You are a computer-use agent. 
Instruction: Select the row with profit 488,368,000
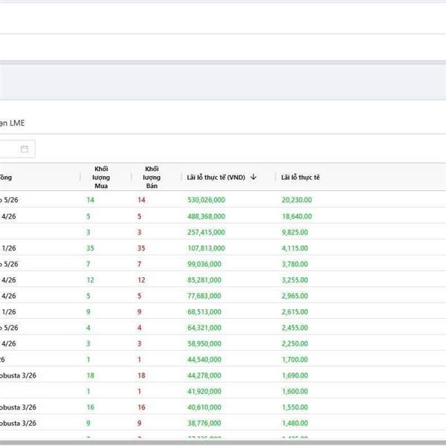[x=206, y=216]
